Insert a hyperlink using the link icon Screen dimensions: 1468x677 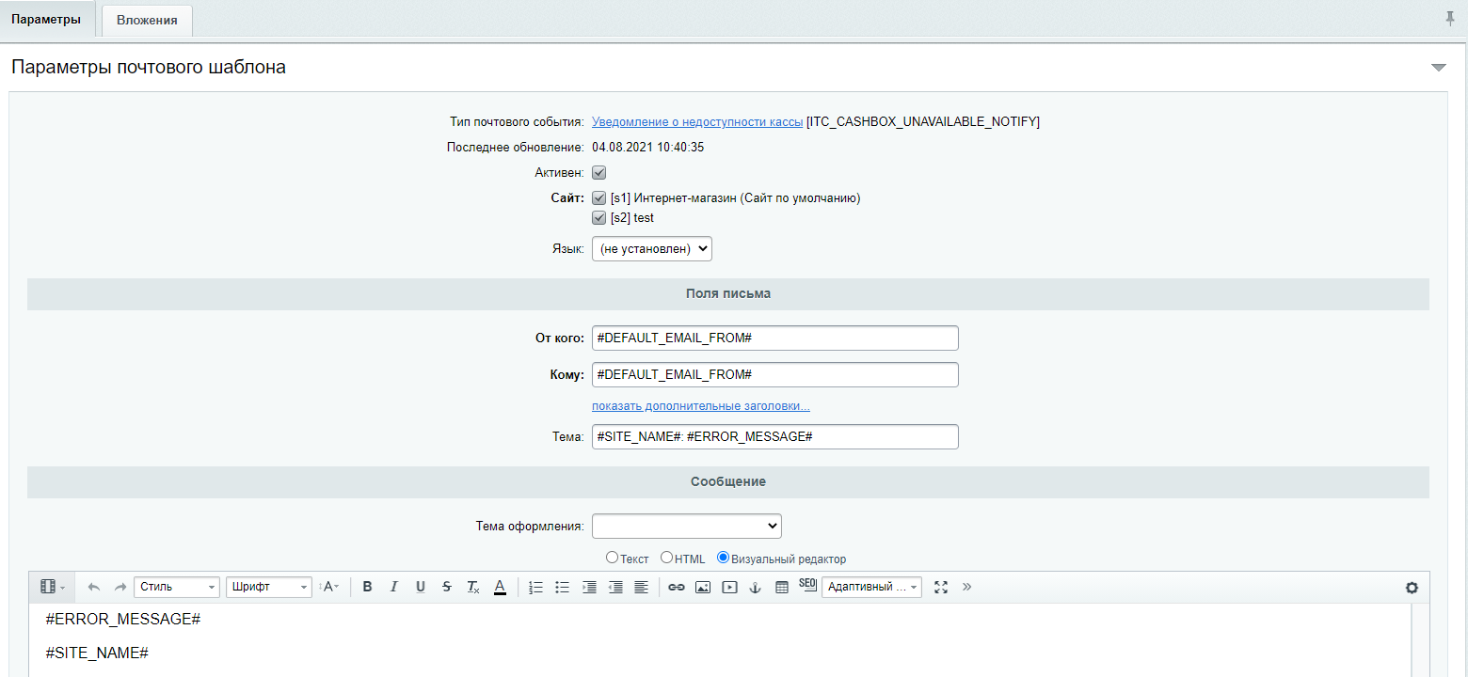point(676,587)
